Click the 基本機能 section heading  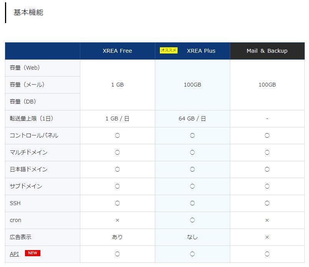28,12
